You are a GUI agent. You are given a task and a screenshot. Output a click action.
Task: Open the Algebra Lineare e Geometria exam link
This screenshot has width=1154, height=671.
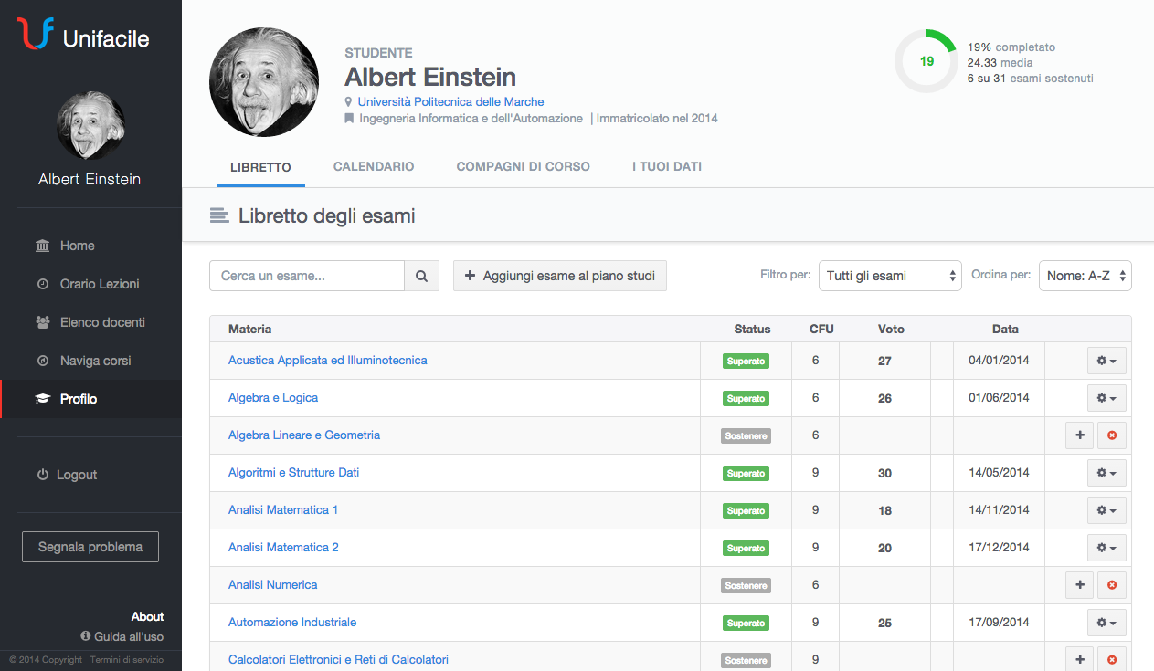[304, 435]
